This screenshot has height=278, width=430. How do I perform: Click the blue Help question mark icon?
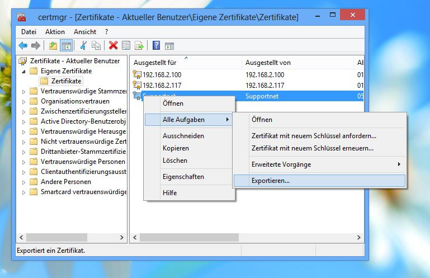(x=156, y=45)
